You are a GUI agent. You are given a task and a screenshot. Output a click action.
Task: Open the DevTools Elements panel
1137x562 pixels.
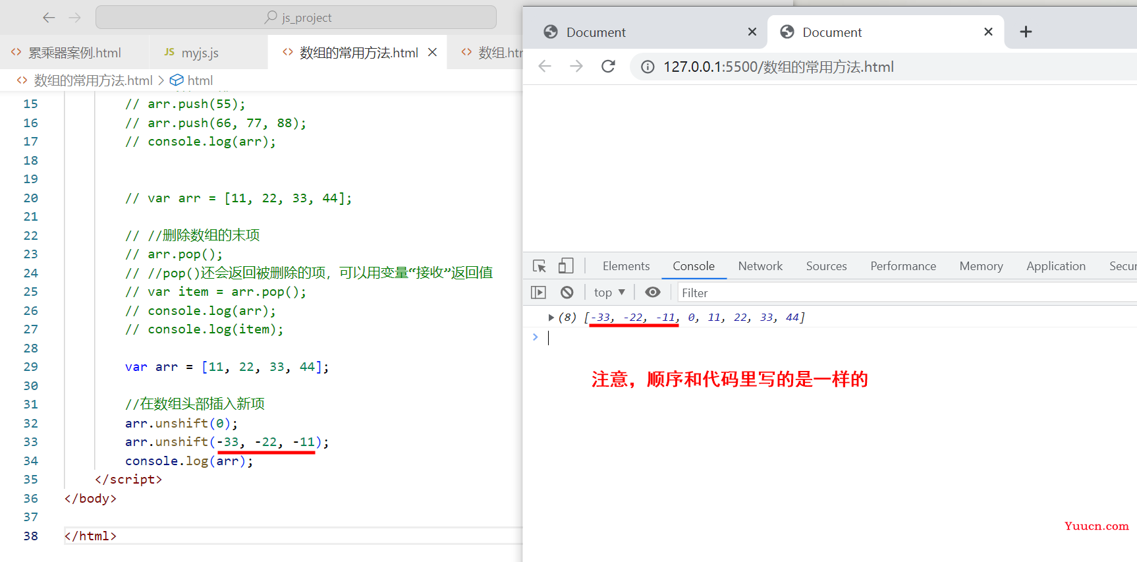click(626, 266)
